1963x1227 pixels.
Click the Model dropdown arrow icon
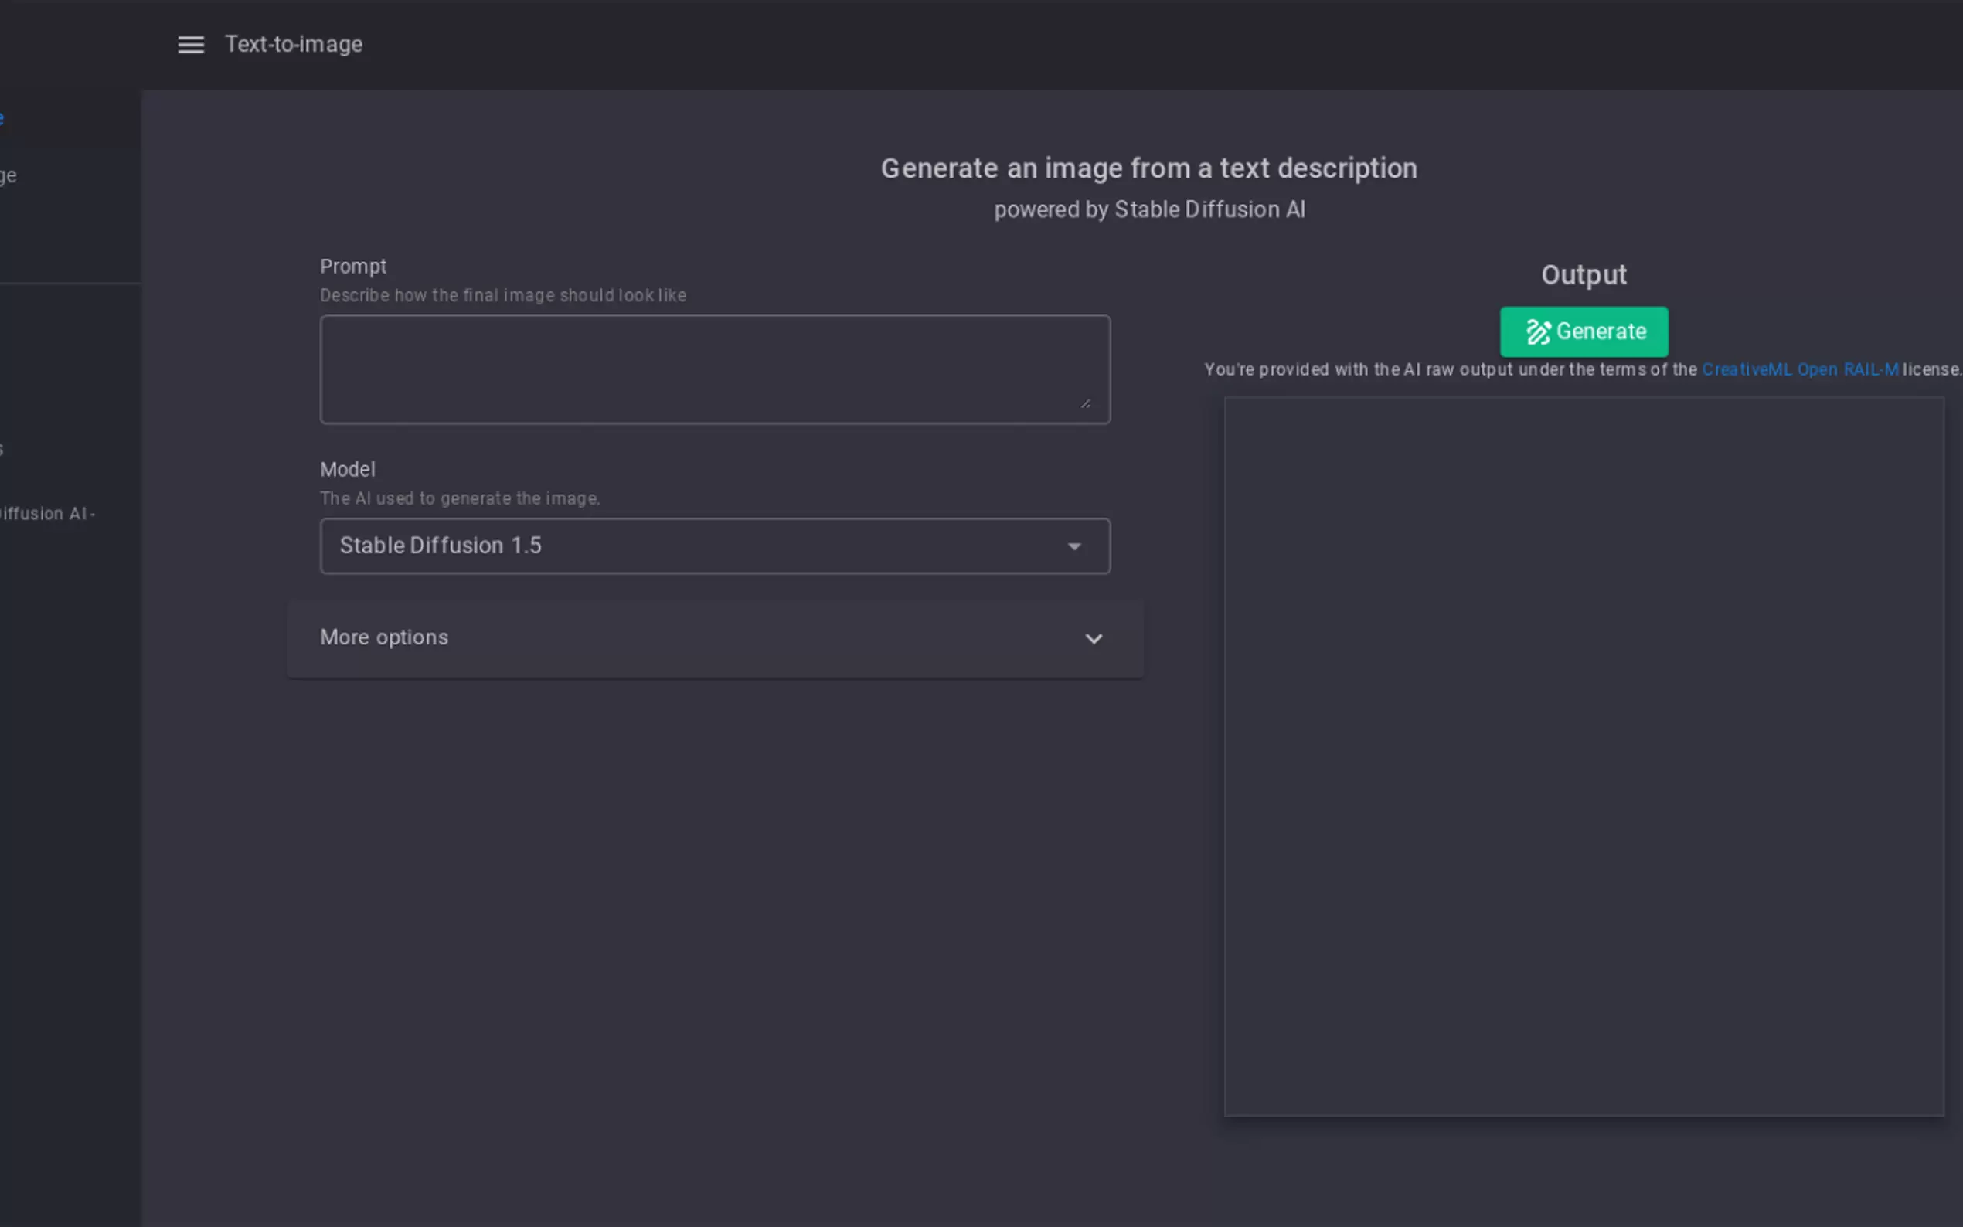(x=1073, y=546)
